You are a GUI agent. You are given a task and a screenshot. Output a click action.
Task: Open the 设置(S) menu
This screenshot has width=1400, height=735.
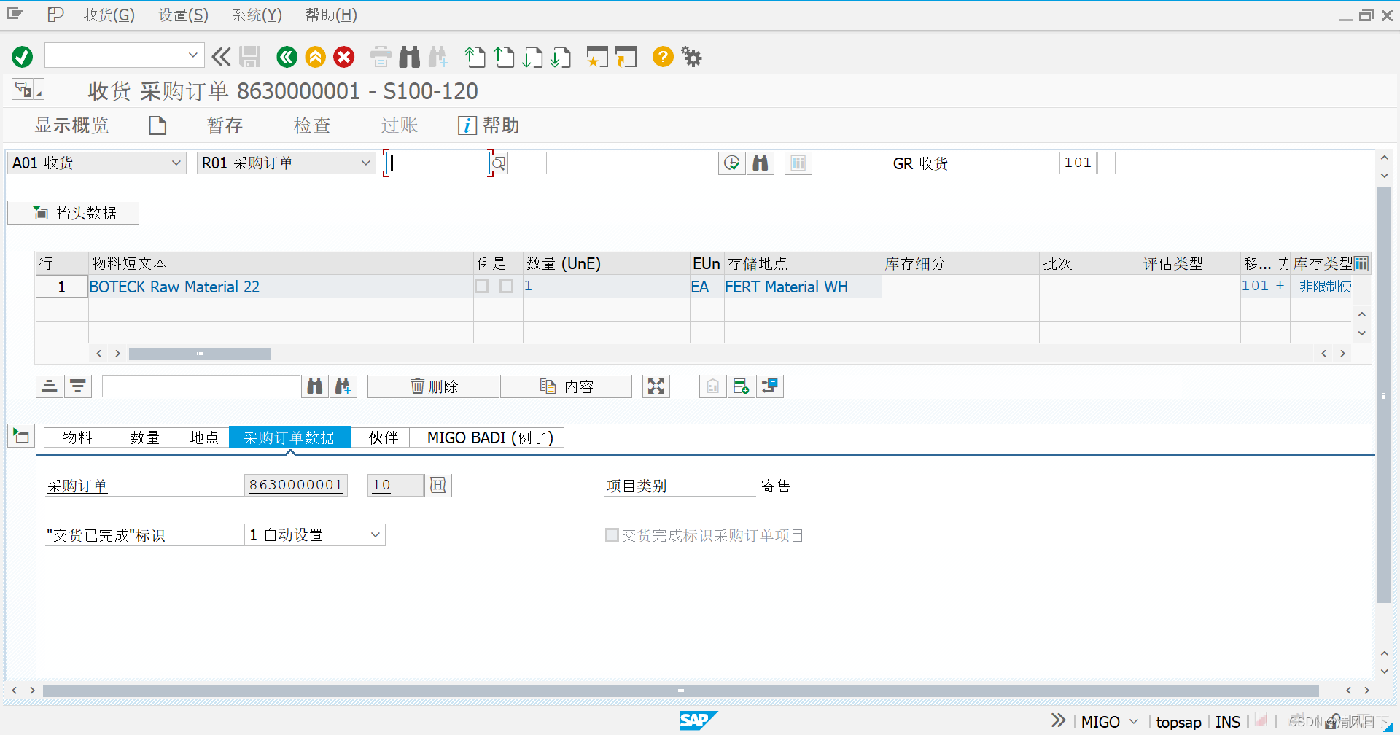[184, 15]
